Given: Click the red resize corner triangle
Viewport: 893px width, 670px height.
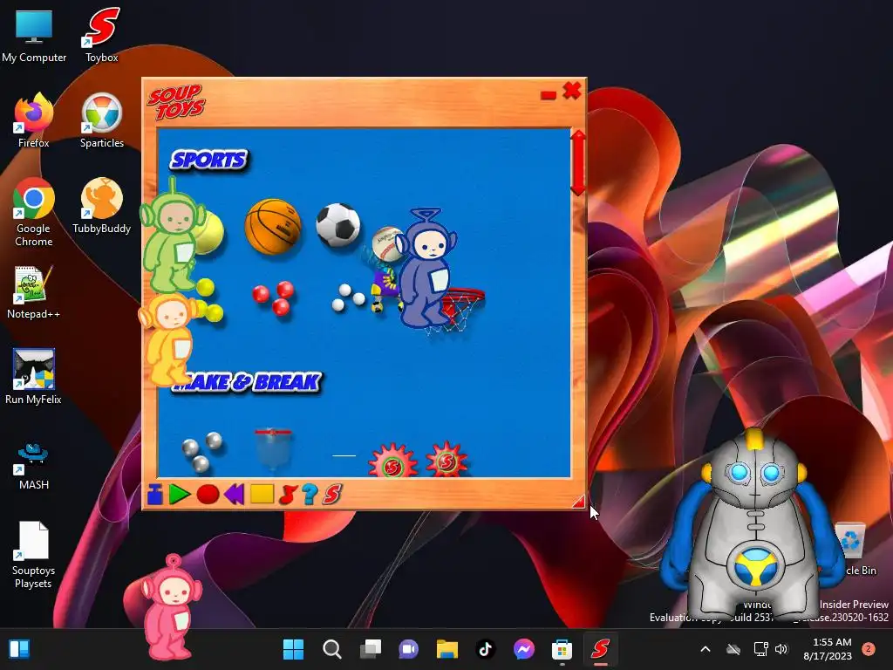Looking at the screenshot, I should (x=579, y=501).
